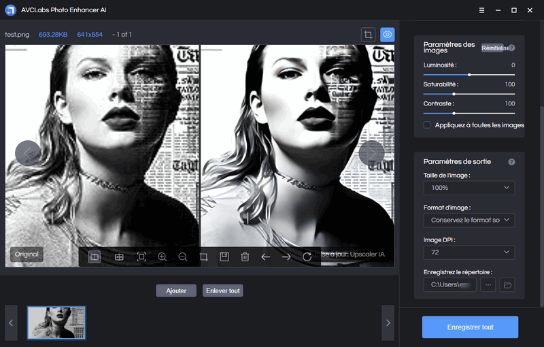Click the Enlever tout button
This screenshot has width=544, height=347.
point(223,291)
